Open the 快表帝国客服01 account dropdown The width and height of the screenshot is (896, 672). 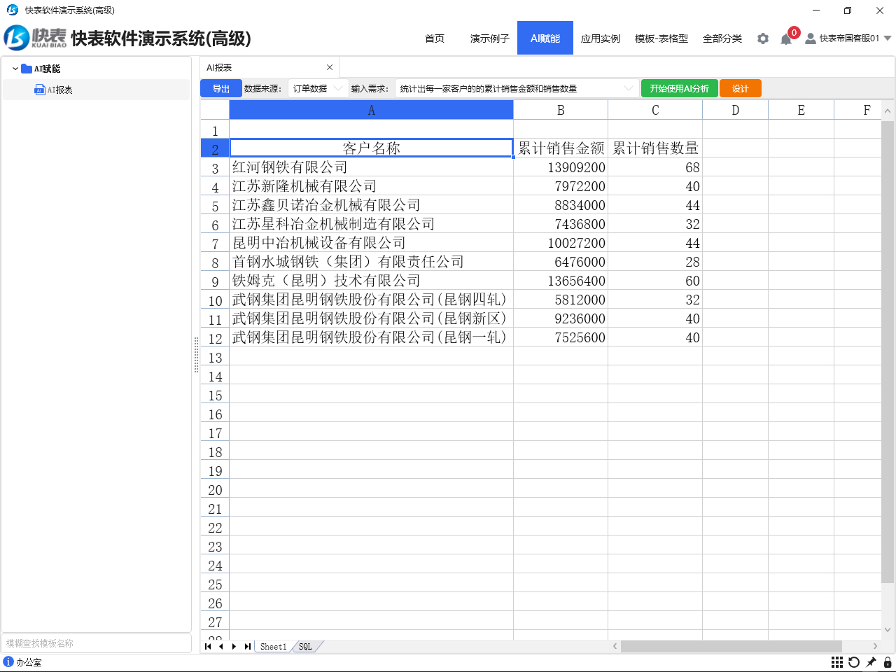pos(888,38)
